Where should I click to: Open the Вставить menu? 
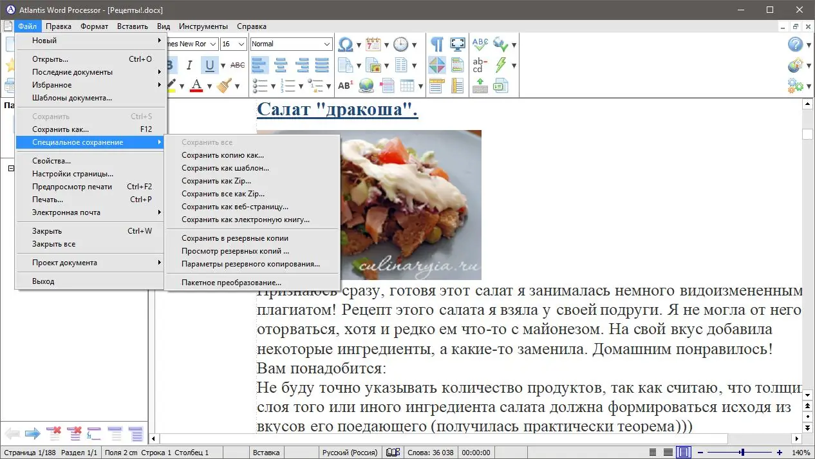tap(133, 26)
